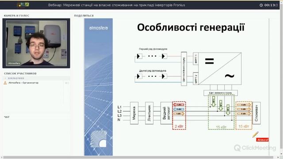Click the speaker icon in the Atmosfera row
The image size is (283, 159).
67,83
